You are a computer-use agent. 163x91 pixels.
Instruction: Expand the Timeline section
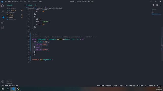click(x=10, y=83)
